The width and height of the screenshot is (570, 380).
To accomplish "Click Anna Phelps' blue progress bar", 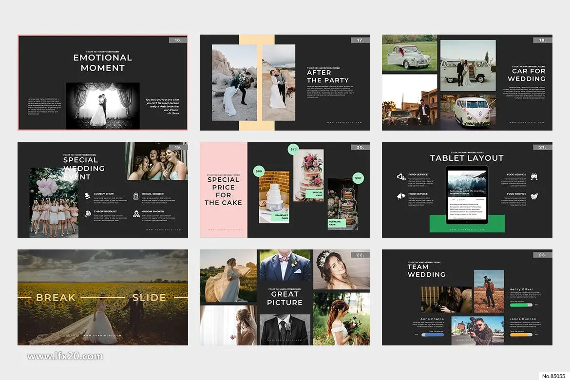I will tap(433, 335).
